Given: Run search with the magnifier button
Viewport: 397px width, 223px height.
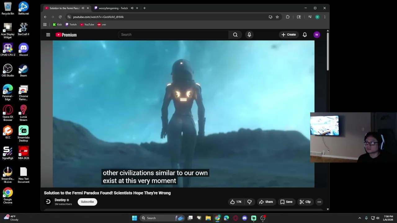Looking at the screenshot, I should 235,35.
